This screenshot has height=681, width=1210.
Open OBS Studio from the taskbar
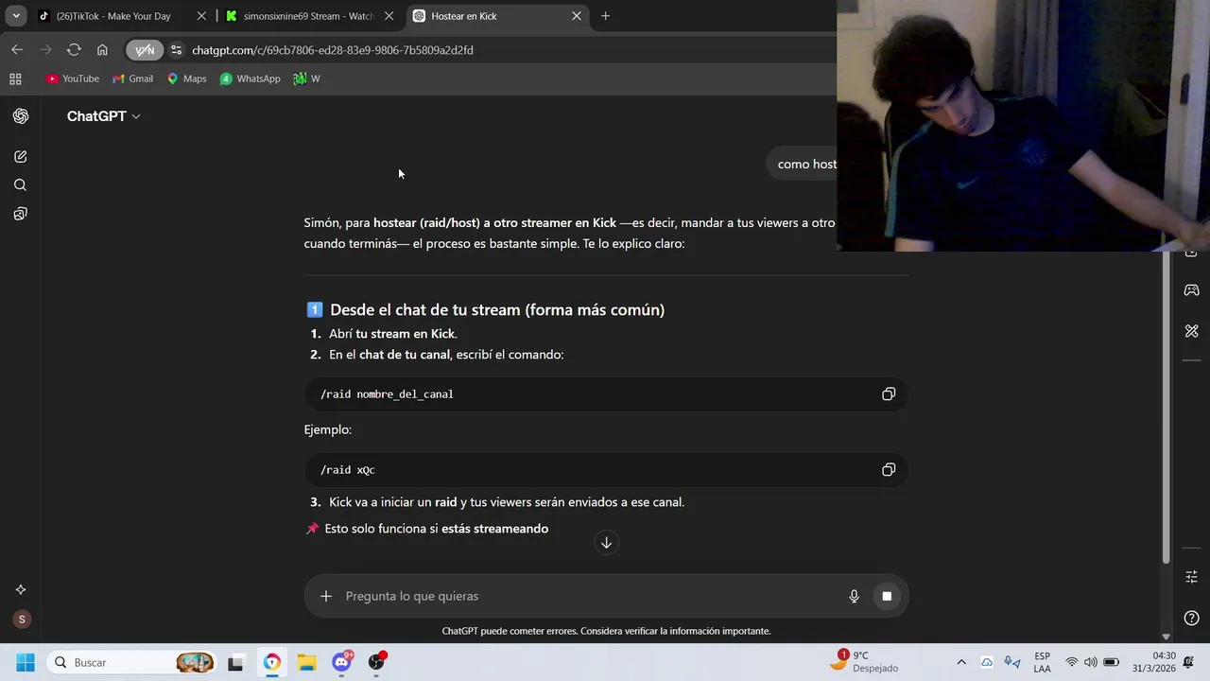point(377,662)
